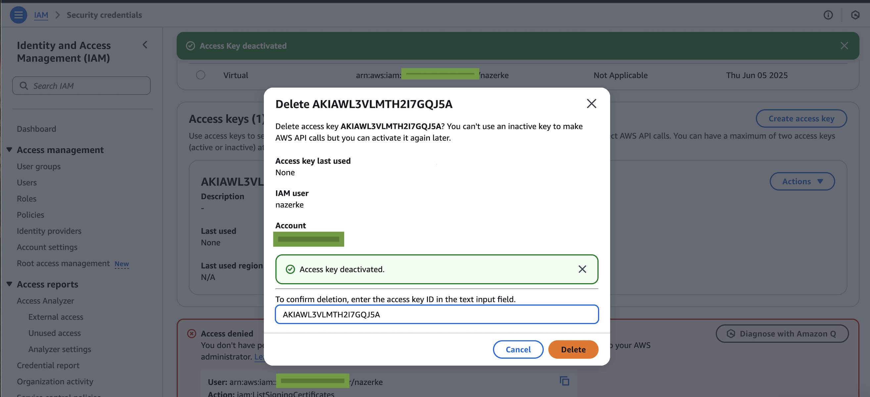Click the Delete button in the dialog
The width and height of the screenshot is (870, 397).
573,349
